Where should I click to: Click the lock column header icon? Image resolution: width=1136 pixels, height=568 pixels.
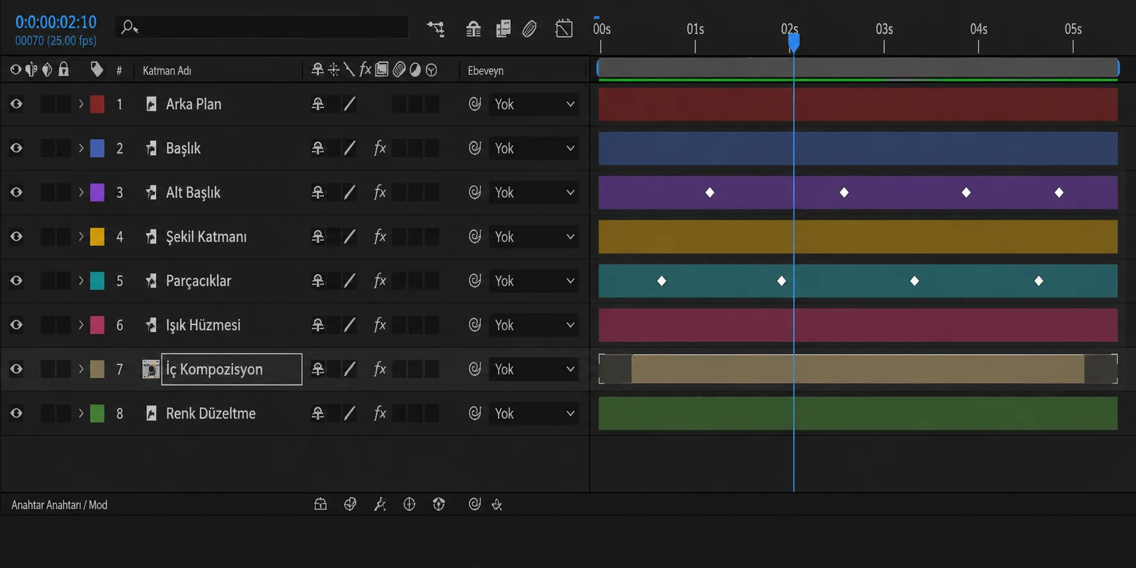click(x=63, y=69)
